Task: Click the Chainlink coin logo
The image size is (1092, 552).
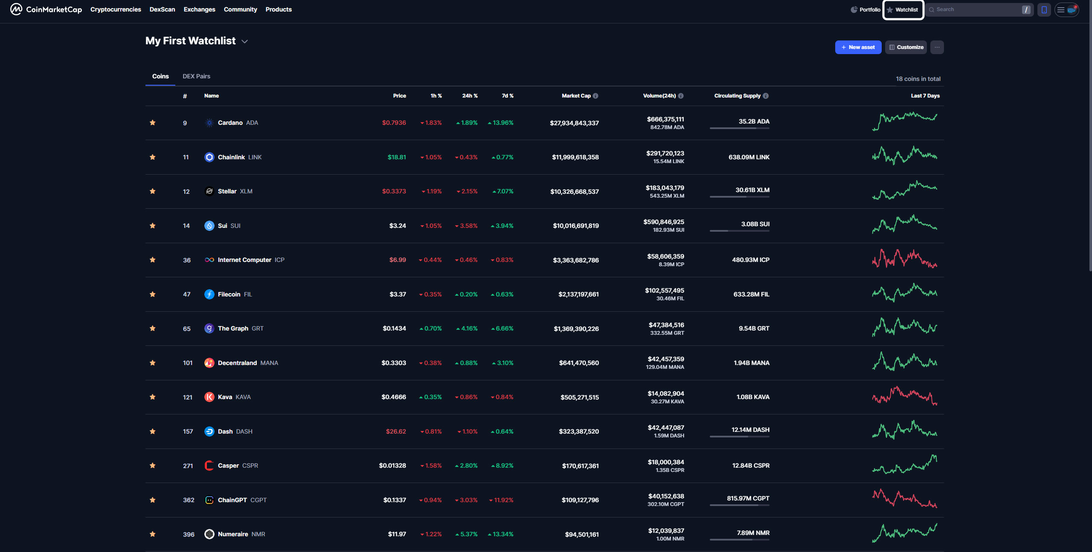Action: (x=209, y=157)
